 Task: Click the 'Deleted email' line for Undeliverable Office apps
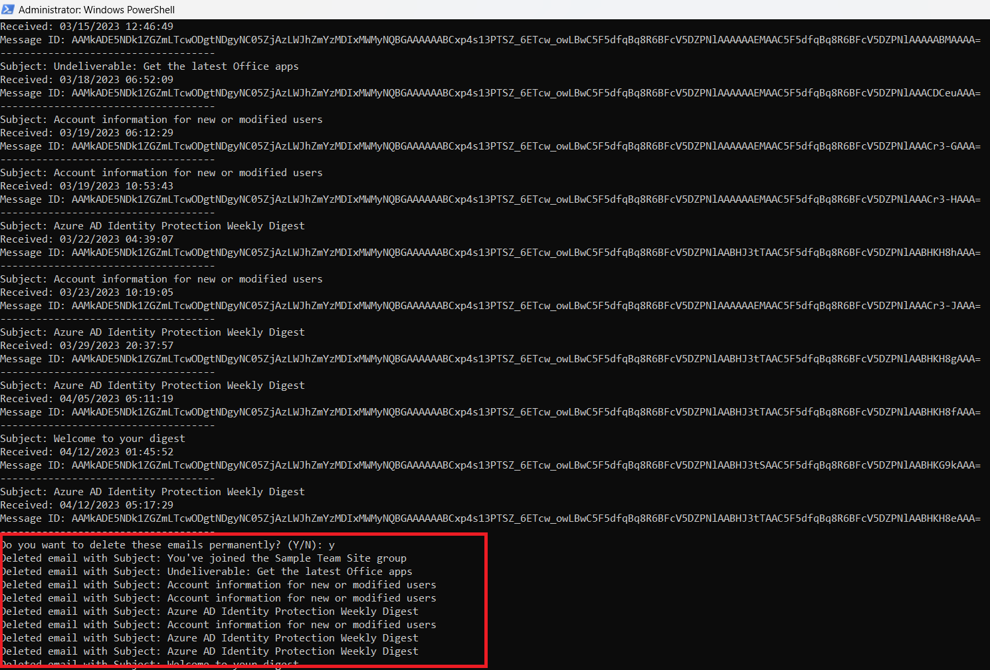pos(206,572)
